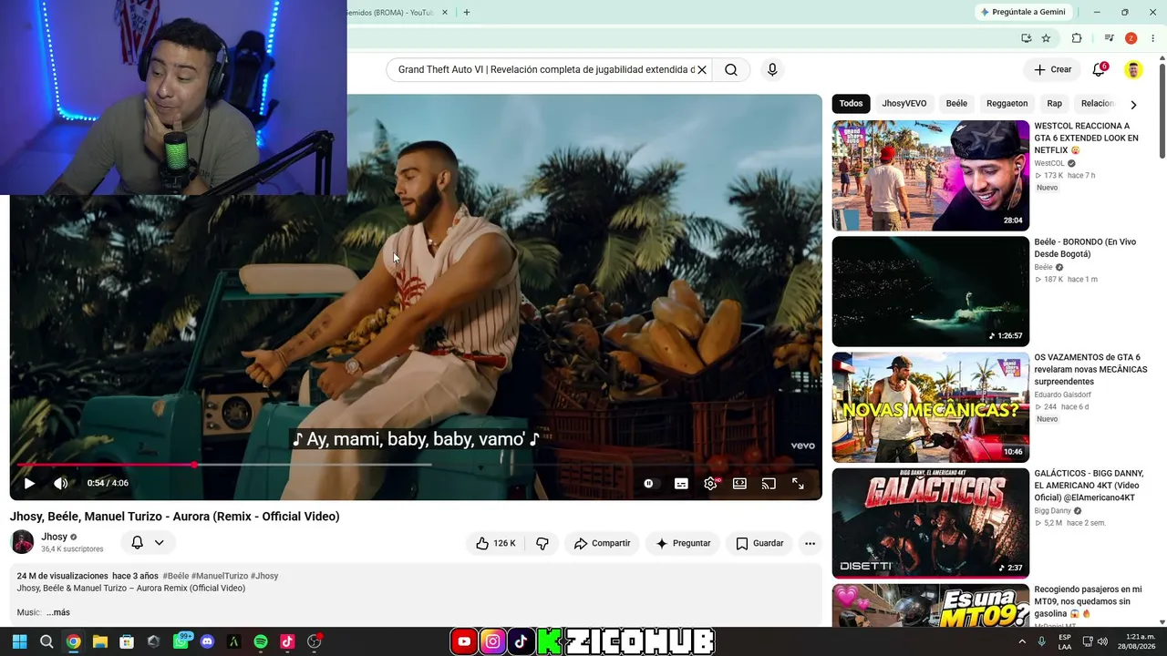
Task: Open WhatsApp from the taskbar
Action: tap(181, 641)
